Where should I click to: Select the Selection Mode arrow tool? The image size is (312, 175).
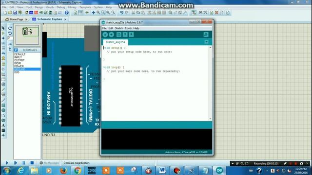pyautogui.click(x=3, y=28)
